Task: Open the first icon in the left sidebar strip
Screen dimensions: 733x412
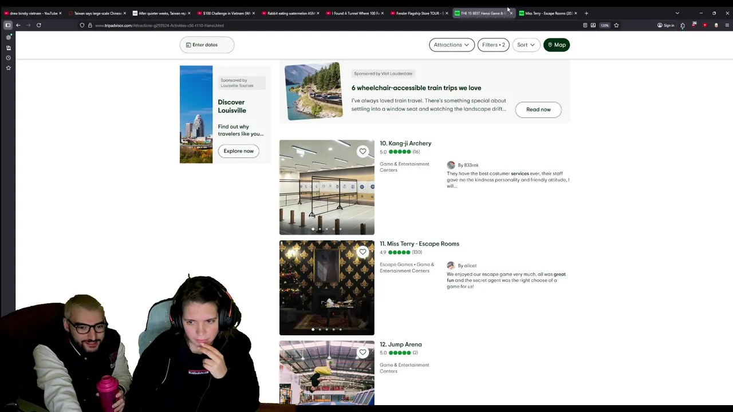Action: pos(8,37)
